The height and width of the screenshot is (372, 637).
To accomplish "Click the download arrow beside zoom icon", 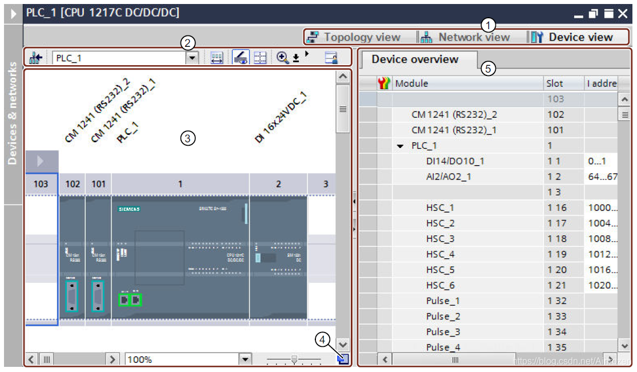I will [x=296, y=58].
